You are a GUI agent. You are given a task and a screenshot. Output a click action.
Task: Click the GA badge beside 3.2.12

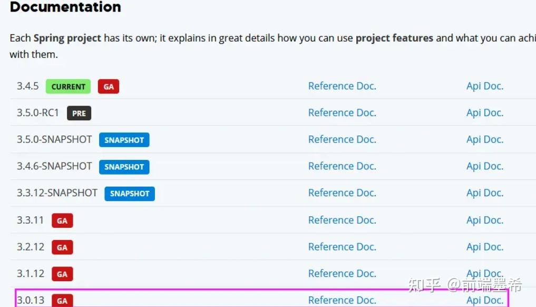(x=62, y=247)
